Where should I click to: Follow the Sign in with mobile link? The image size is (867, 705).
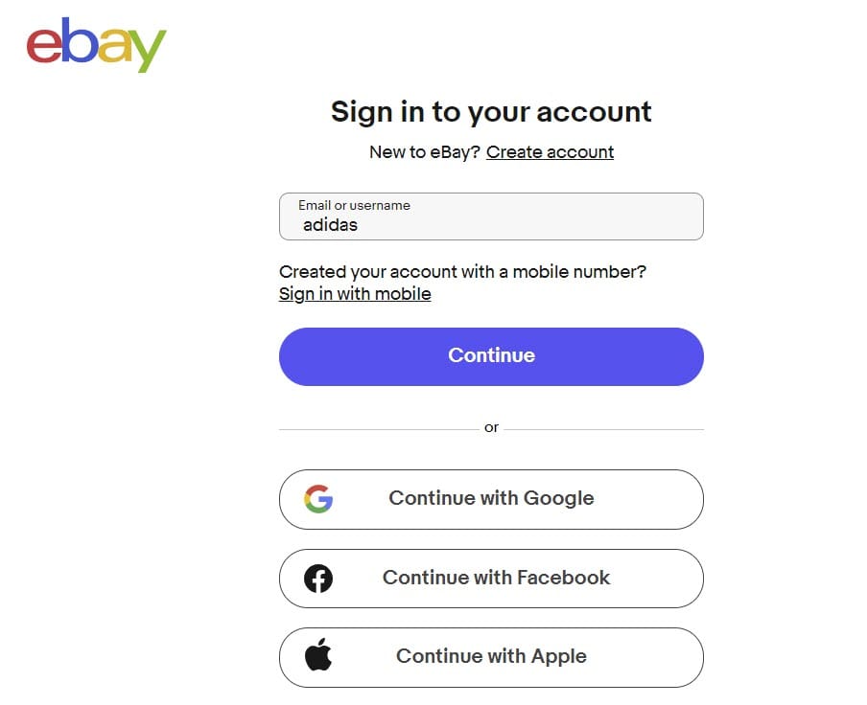coord(355,294)
